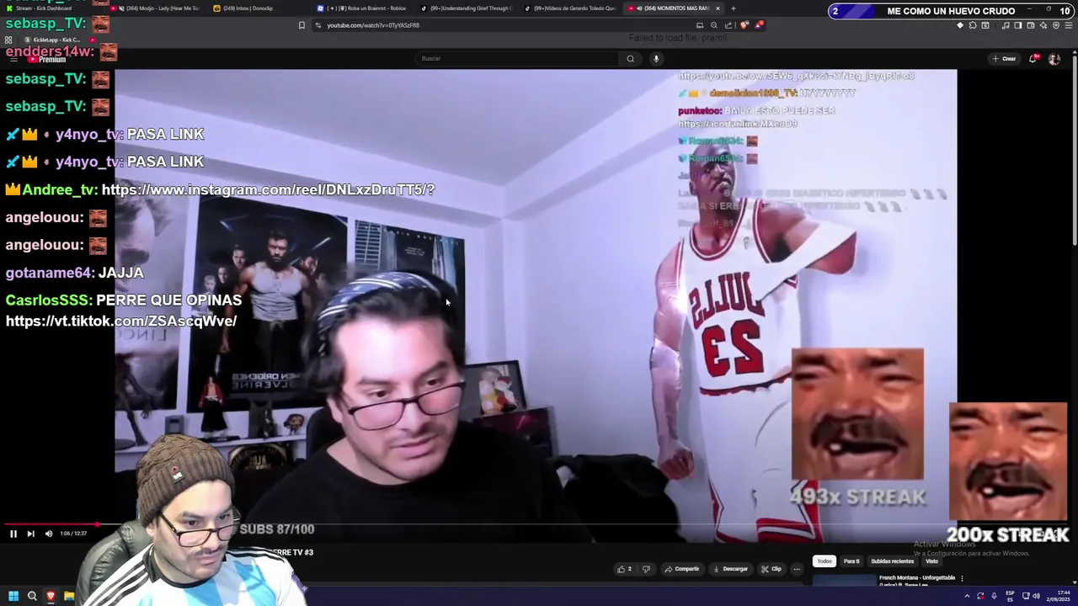The image size is (1078, 606).
Task: Open CasrlosSSS TikTok link in chat
Action: pos(121,322)
